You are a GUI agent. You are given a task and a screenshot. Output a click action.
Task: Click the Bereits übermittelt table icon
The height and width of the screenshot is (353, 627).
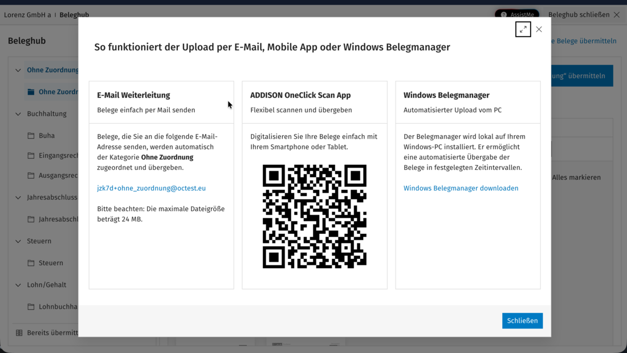click(x=19, y=332)
